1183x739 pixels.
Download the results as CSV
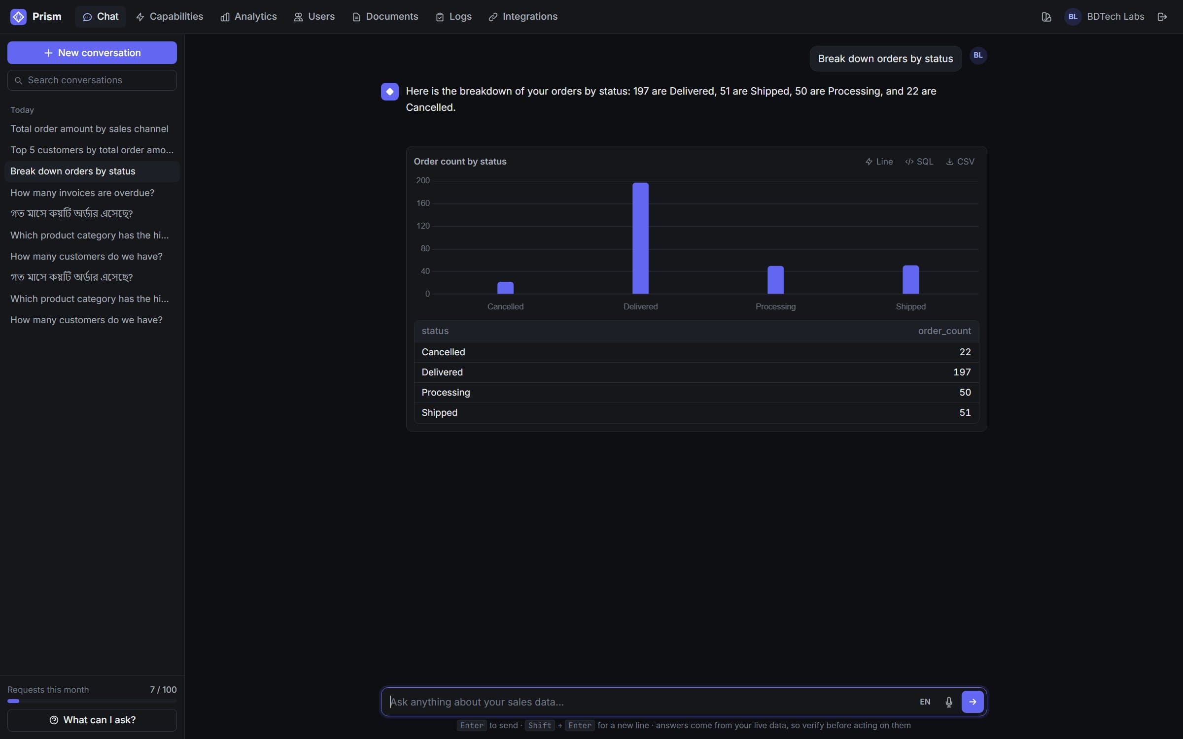960,162
